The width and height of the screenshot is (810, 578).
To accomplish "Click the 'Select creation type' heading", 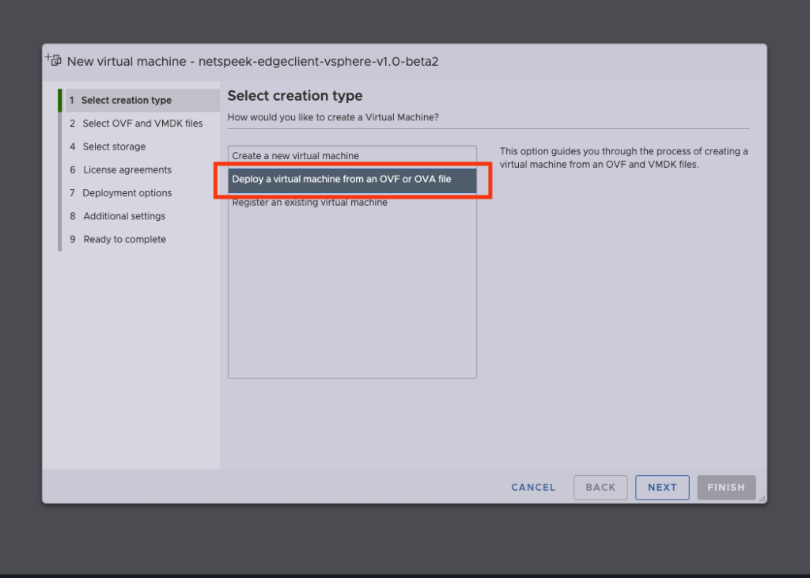I will (295, 96).
